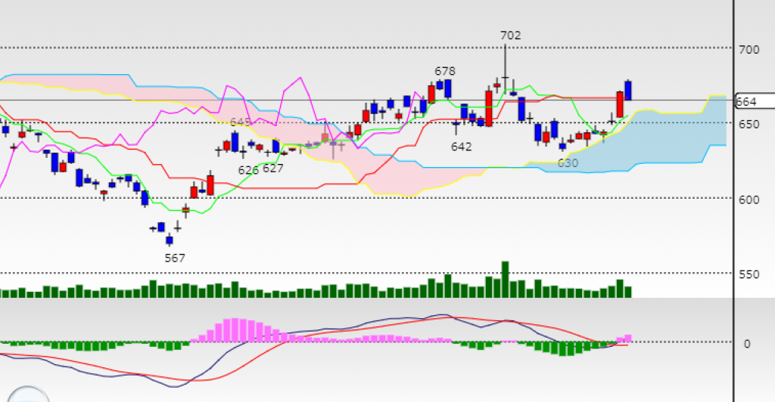The width and height of the screenshot is (775, 402).
Task: Click the 550 price axis label
Action: pos(748,274)
